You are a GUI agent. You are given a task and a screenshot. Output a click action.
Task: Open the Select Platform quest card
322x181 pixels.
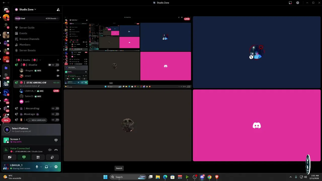31,130
